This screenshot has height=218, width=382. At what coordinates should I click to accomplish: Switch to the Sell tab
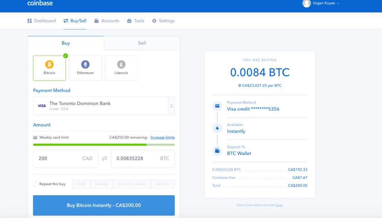(142, 43)
